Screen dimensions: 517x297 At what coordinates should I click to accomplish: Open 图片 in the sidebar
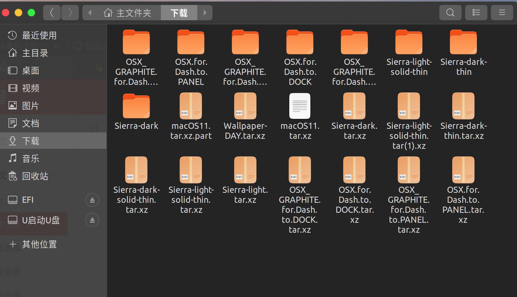[53, 106]
